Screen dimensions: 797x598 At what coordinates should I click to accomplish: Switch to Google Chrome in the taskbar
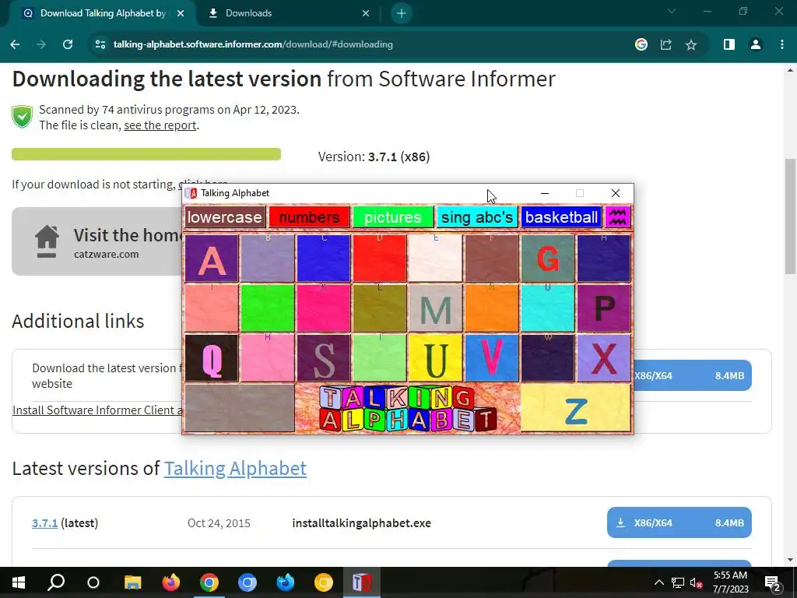209,582
